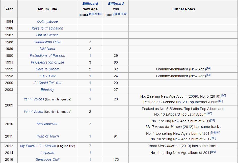Click the Dare to Dream link
238x163 pixels.
coord(47,69)
